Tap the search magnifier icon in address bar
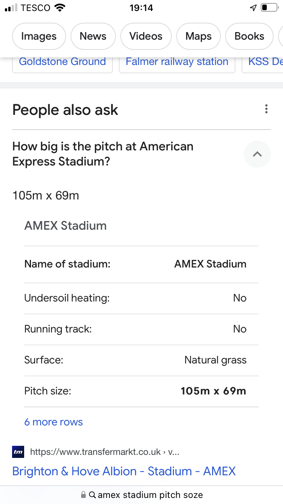This screenshot has width=283, height=504. pyautogui.click(x=92, y=495)
